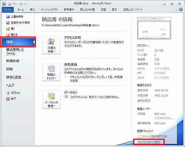Viewport: 185px width, 147px height.
Task: Open the ファイル tab
Action: tap(8, 10)
